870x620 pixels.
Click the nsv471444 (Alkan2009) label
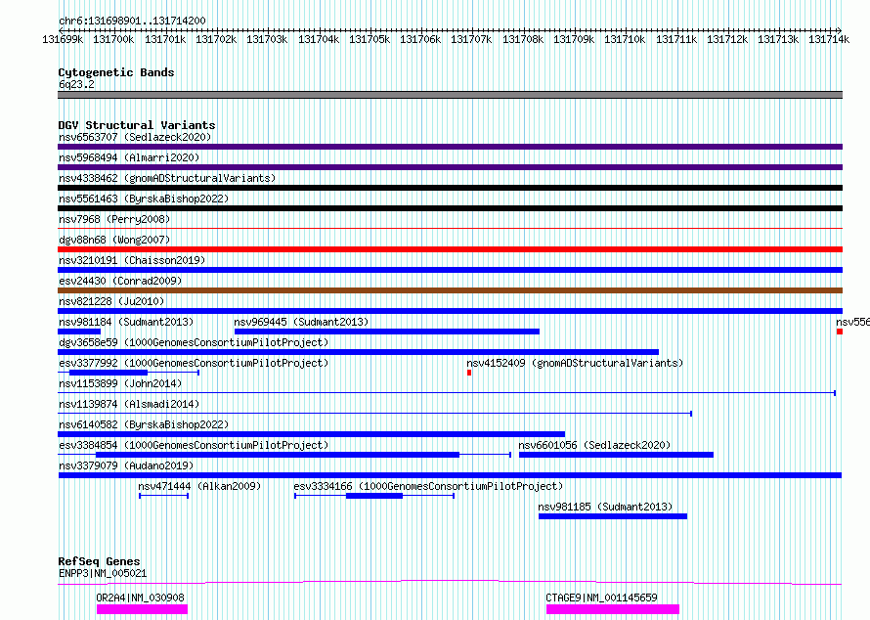point(199,486)
